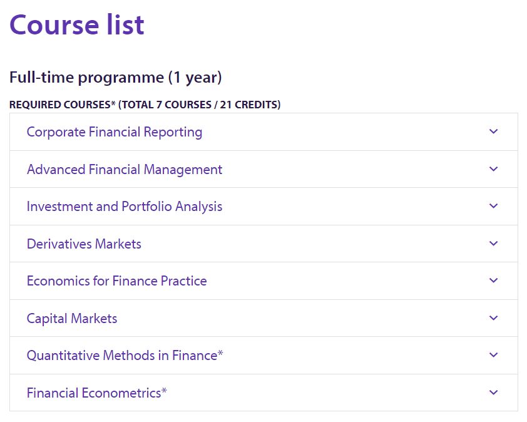This screenshot has height=422, width=527.
Task: Click the Full-time programme (1 year) heading
Action: point(116,78)
